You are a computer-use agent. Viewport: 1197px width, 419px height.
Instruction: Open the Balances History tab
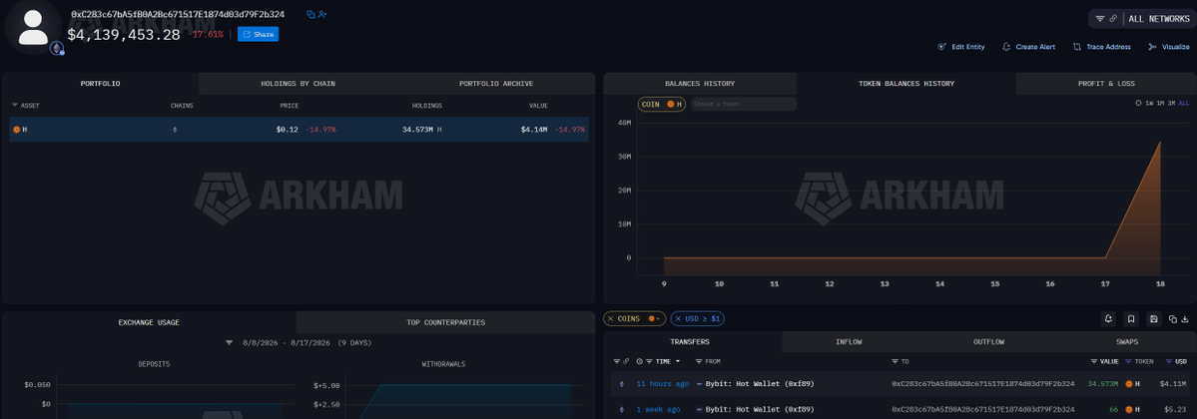pyautogui.click(x=700, y=83)
